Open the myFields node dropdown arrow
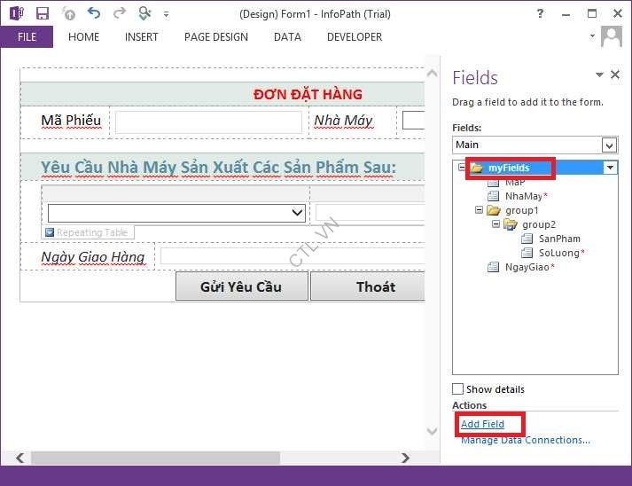 tap(609, 168)
